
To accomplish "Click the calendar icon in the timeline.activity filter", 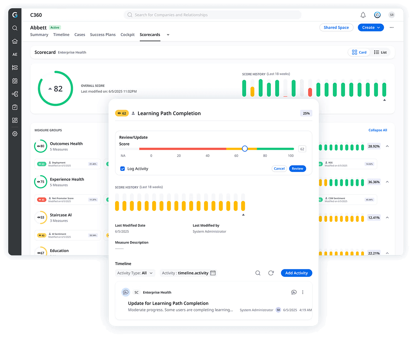I will click(x=213, y=273).
